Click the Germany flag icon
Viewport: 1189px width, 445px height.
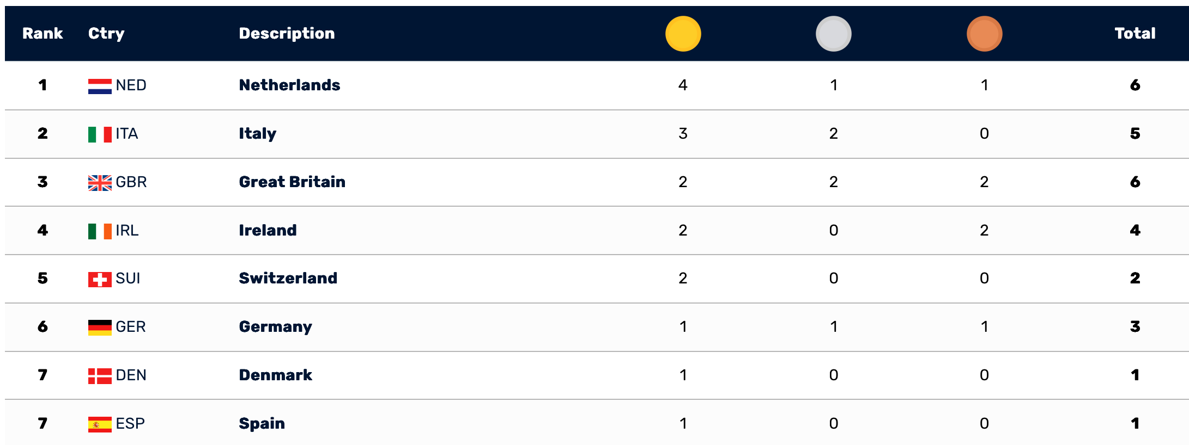pos(100,327)
